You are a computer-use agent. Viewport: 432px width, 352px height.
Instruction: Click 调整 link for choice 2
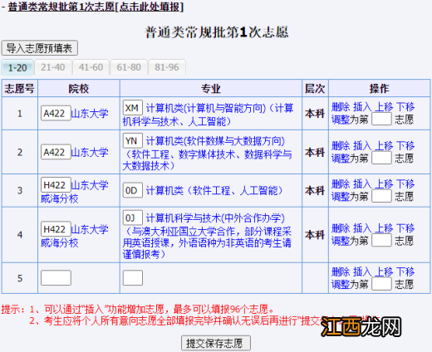coord(341,159)
